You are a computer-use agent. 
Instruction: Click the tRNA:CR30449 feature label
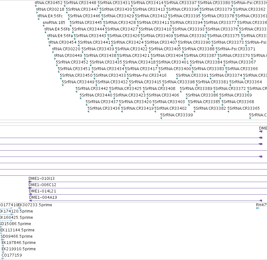68,56
